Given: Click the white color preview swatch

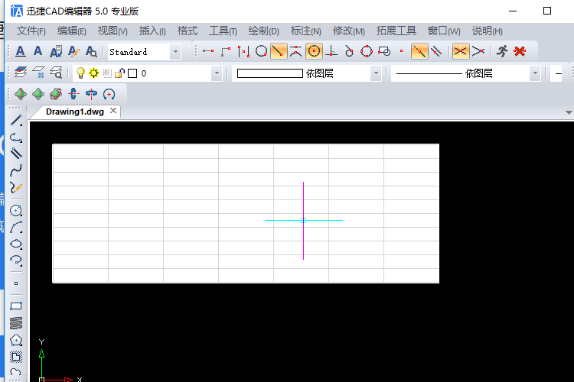Looking at the screenshot, I should click(x=270, y=73).
